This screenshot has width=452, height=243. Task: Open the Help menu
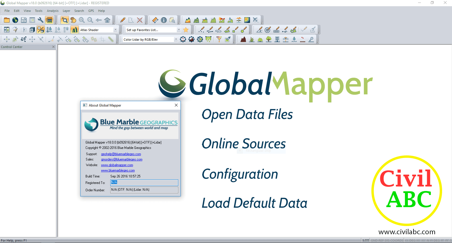102,11
